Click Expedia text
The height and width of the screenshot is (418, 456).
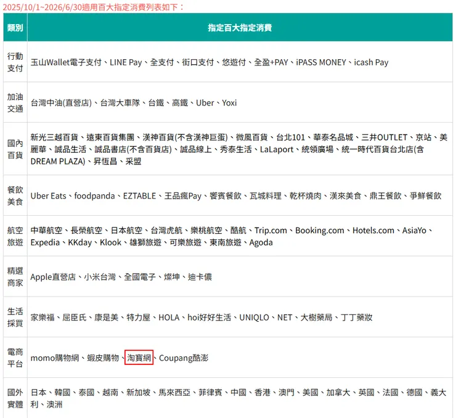click(45, 242)
